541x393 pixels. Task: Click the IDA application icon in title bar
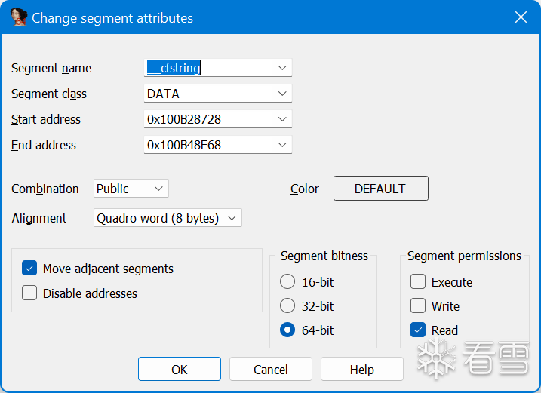tap(19, 17)
